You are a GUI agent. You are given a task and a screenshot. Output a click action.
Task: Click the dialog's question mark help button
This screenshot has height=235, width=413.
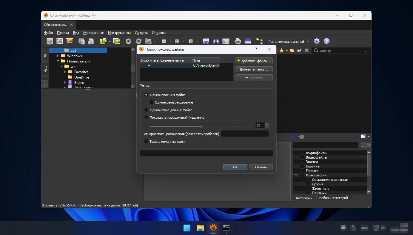[256, 49]
